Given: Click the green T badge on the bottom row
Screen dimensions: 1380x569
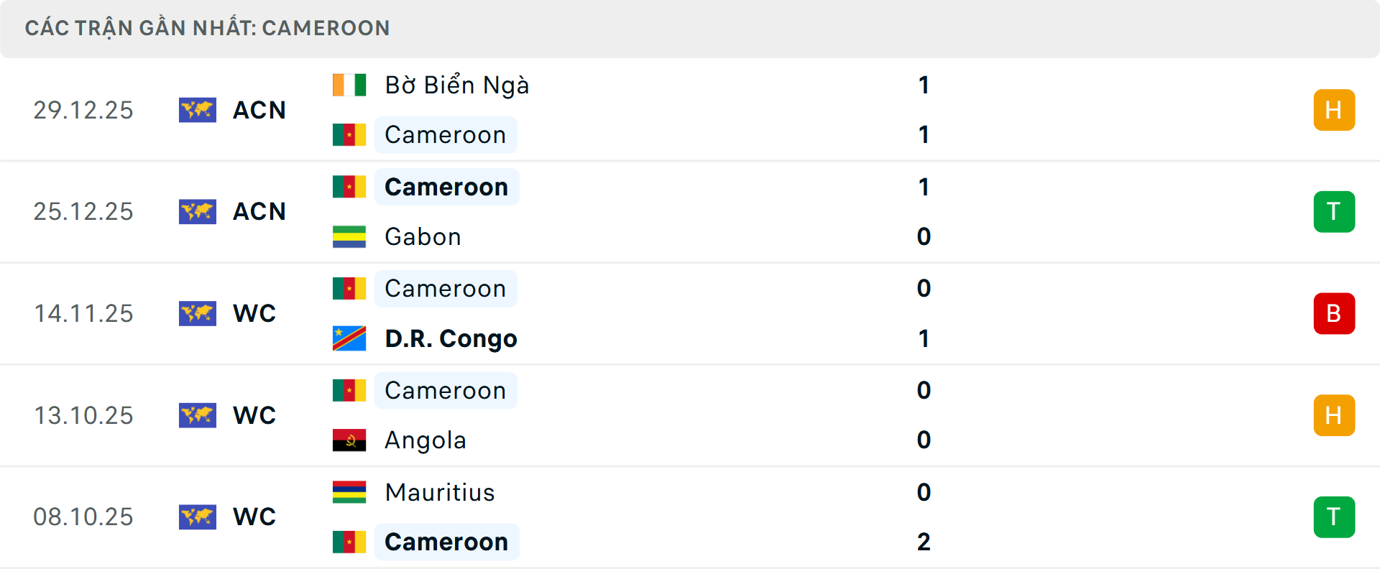Looking at the screenshot, I should [x=1334, y=517].
